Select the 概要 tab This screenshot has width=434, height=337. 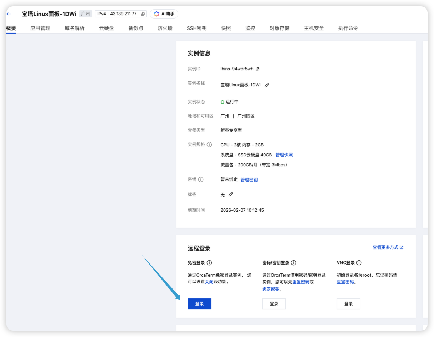tap(11, 28)
